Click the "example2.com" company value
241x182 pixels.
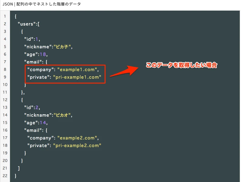point(77,138)
